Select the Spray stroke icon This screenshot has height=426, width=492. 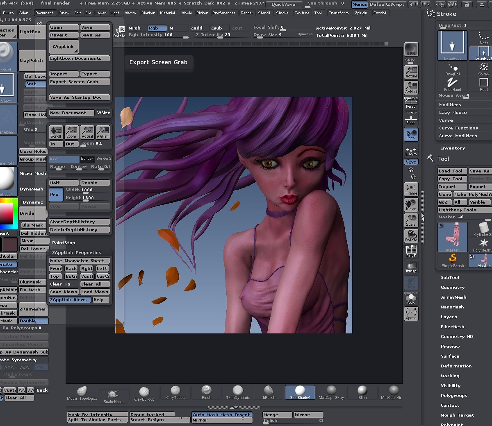point(484,69)
